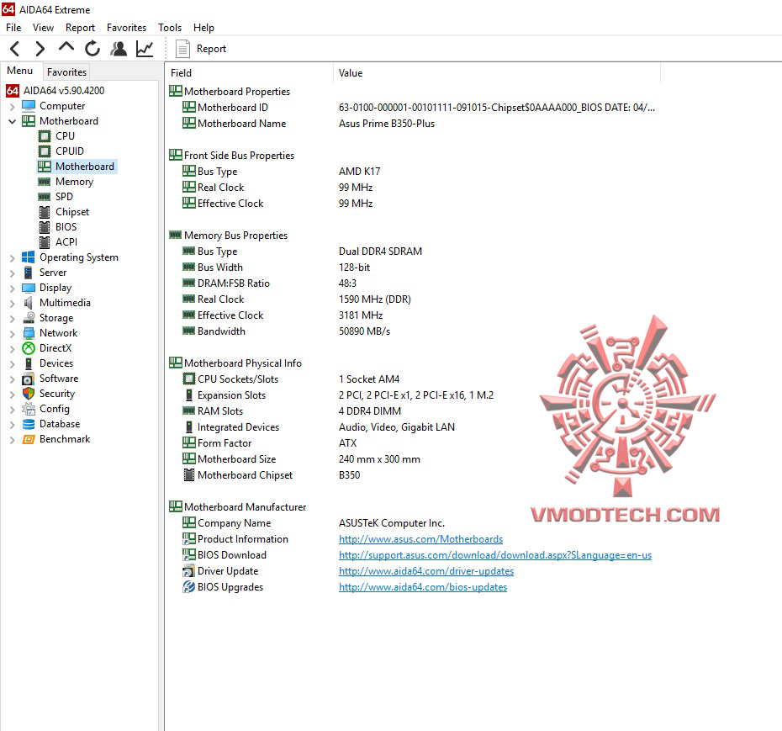Select the Network item

click(50, 333)
